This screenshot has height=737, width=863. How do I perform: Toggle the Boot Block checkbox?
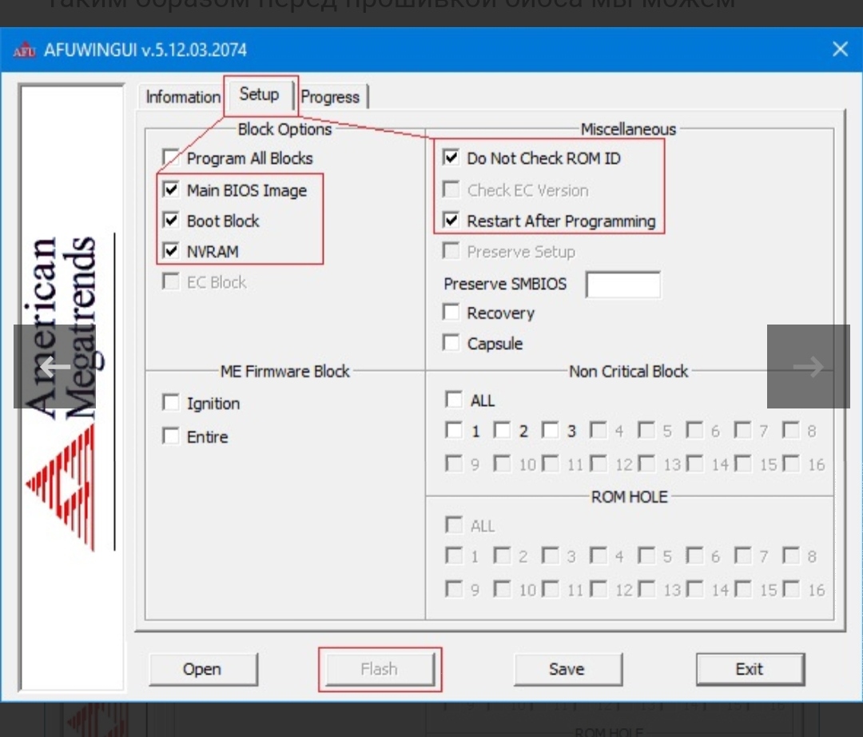click(x=171, y=220)
